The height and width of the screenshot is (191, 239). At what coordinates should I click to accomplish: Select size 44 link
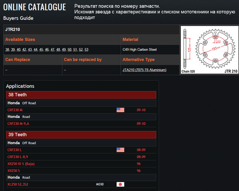tap(35, 50)
